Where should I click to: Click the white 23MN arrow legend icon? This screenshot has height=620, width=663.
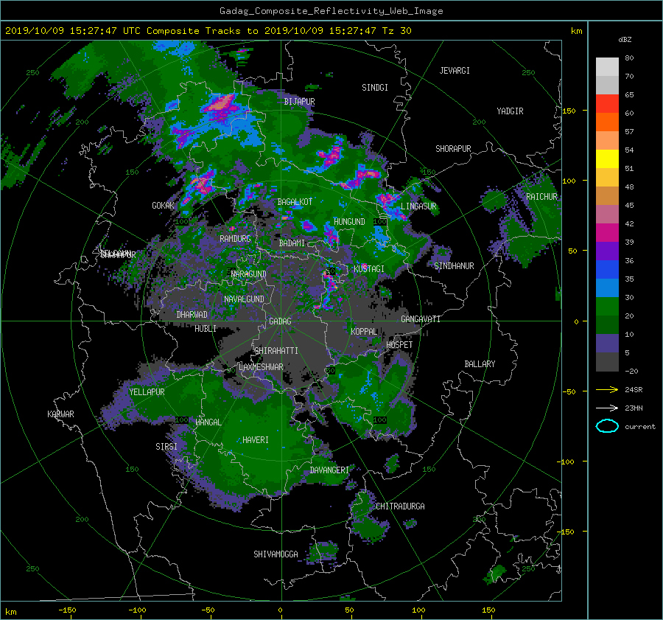(607, 408)
